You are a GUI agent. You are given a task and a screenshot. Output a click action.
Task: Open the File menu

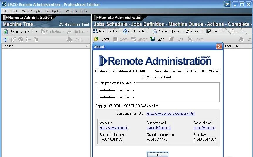5,11
